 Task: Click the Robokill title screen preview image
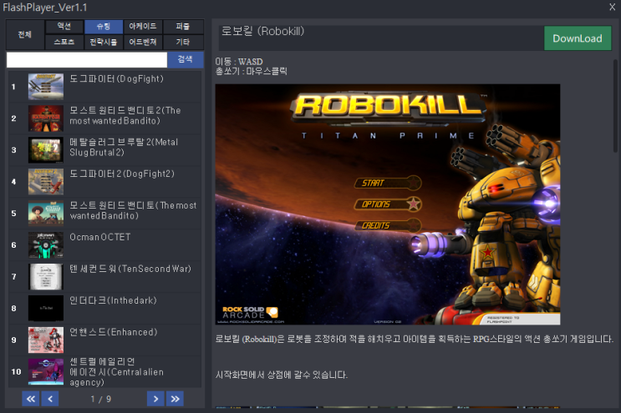388,204
